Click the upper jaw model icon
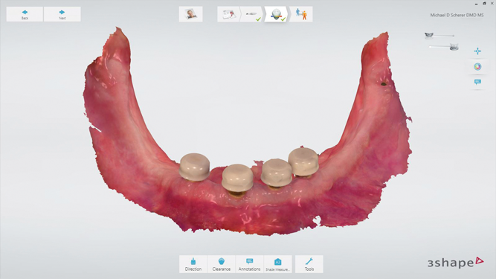The image size is (496, 279). pos(429,35)
